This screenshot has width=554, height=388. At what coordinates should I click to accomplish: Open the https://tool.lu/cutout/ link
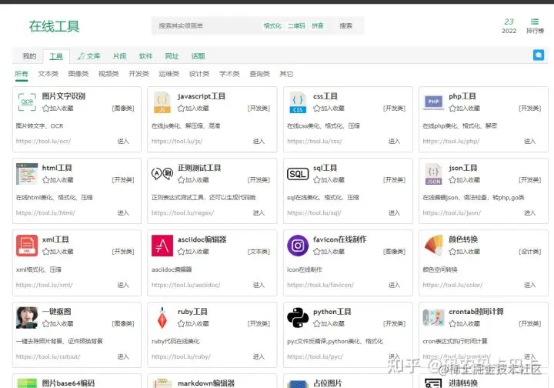pos(48,356)
